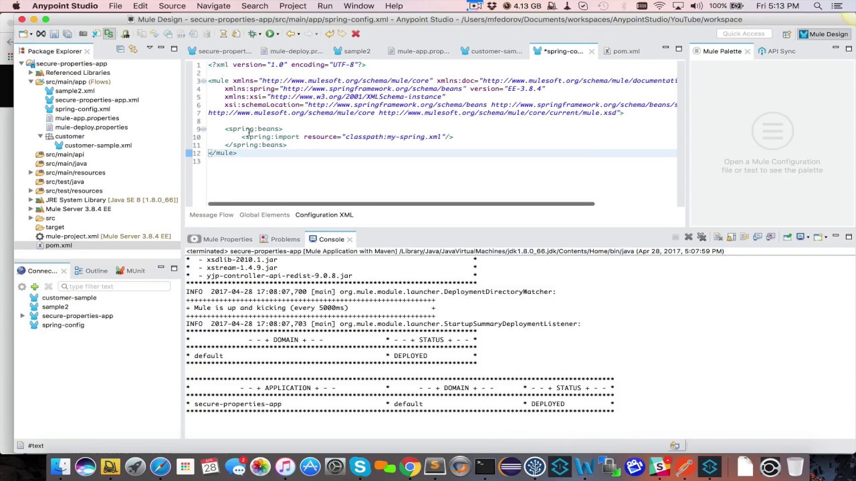Open the Run menu

(x=325, y=6)
